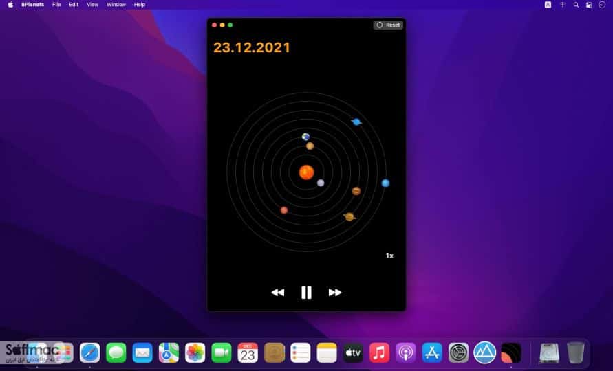Screen dimensions: 613x371
Task: Open Safari from the Dock
Action: 89,352
